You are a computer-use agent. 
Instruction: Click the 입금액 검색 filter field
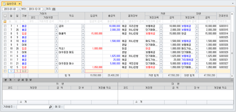[94, 21]
